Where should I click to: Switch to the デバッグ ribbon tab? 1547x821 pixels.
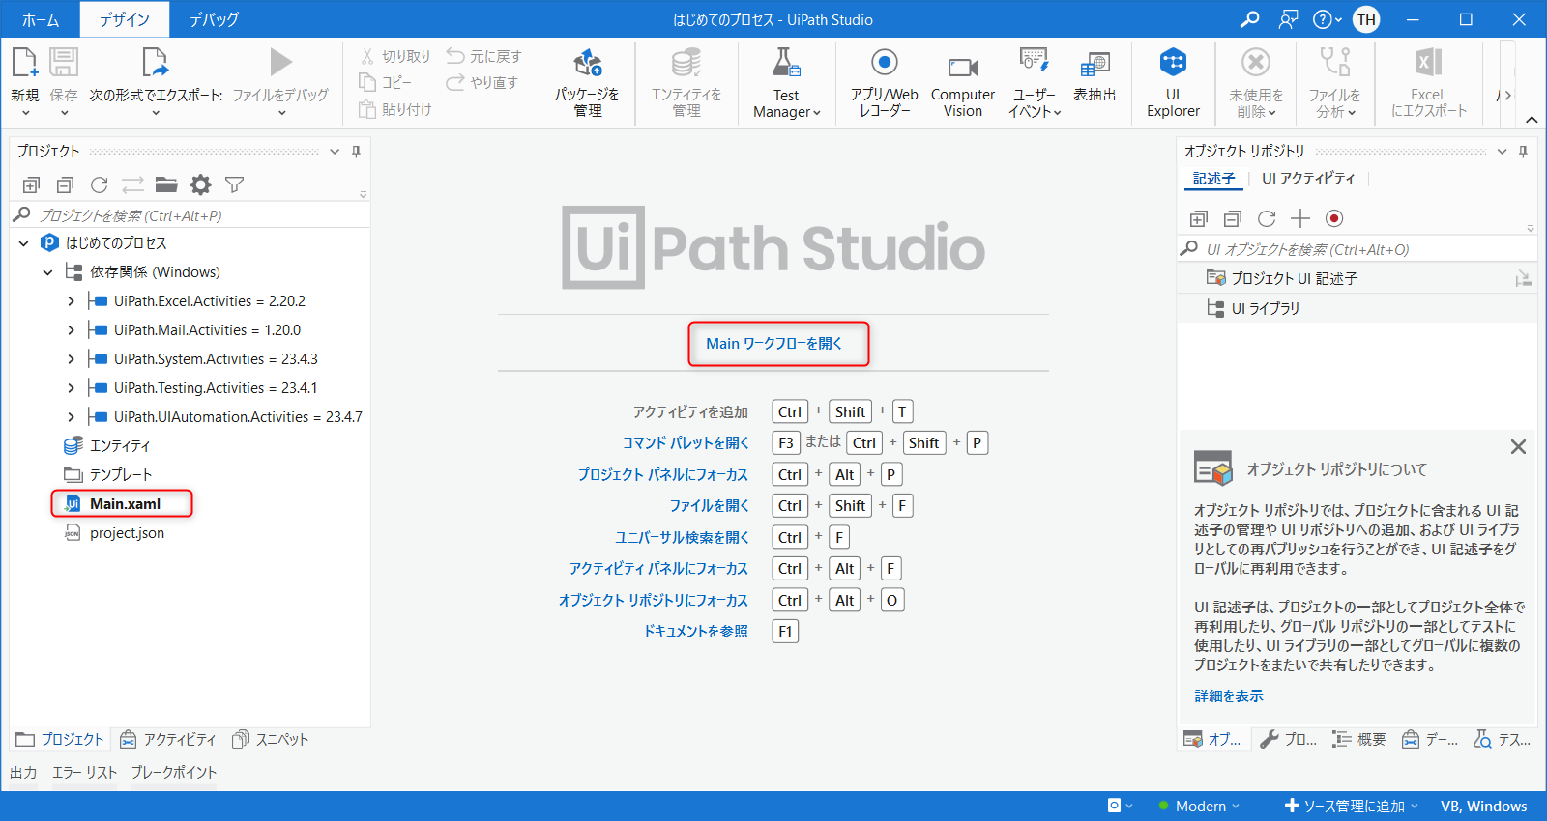[x=214, y=19]
